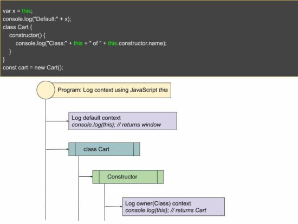Click the arrow pointing to Log default context
Screen dimensions: 298x224
pyautogui.click(x=57, y=121)
